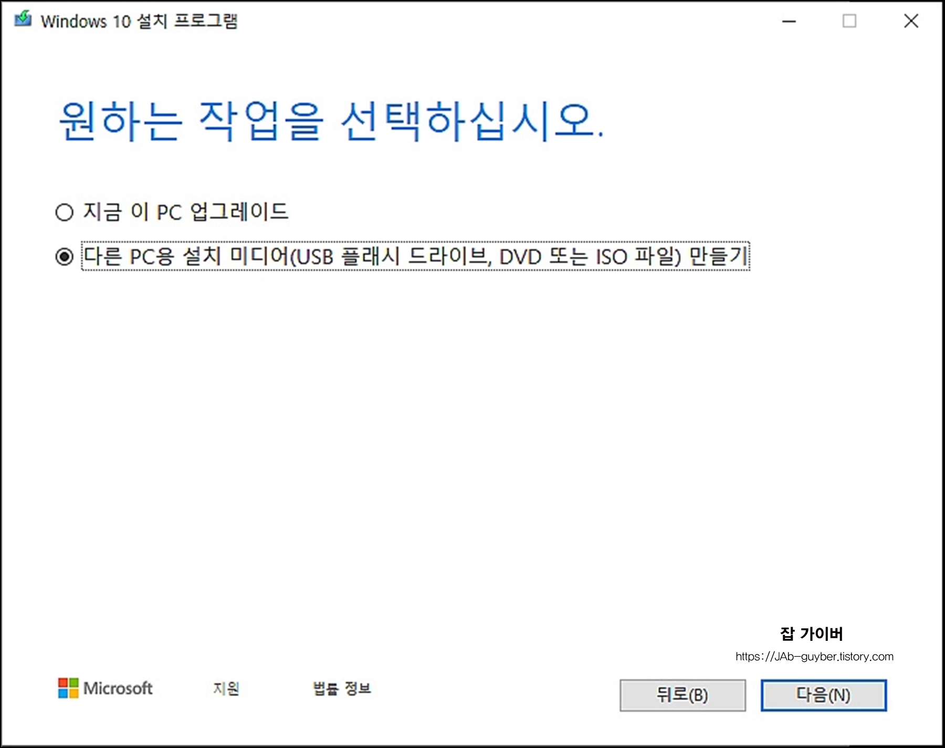Close the Windows 10 설치 프로그램 window
This screenshot has height=748, width=945.
[x=911, y=21]
